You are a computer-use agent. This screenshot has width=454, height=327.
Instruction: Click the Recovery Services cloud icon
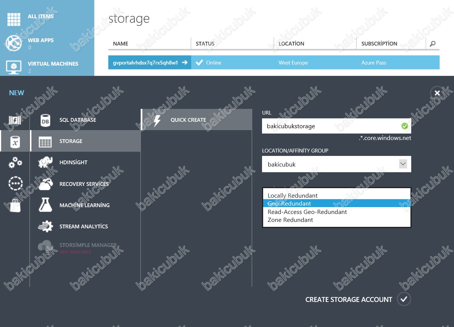pos(45,184)
